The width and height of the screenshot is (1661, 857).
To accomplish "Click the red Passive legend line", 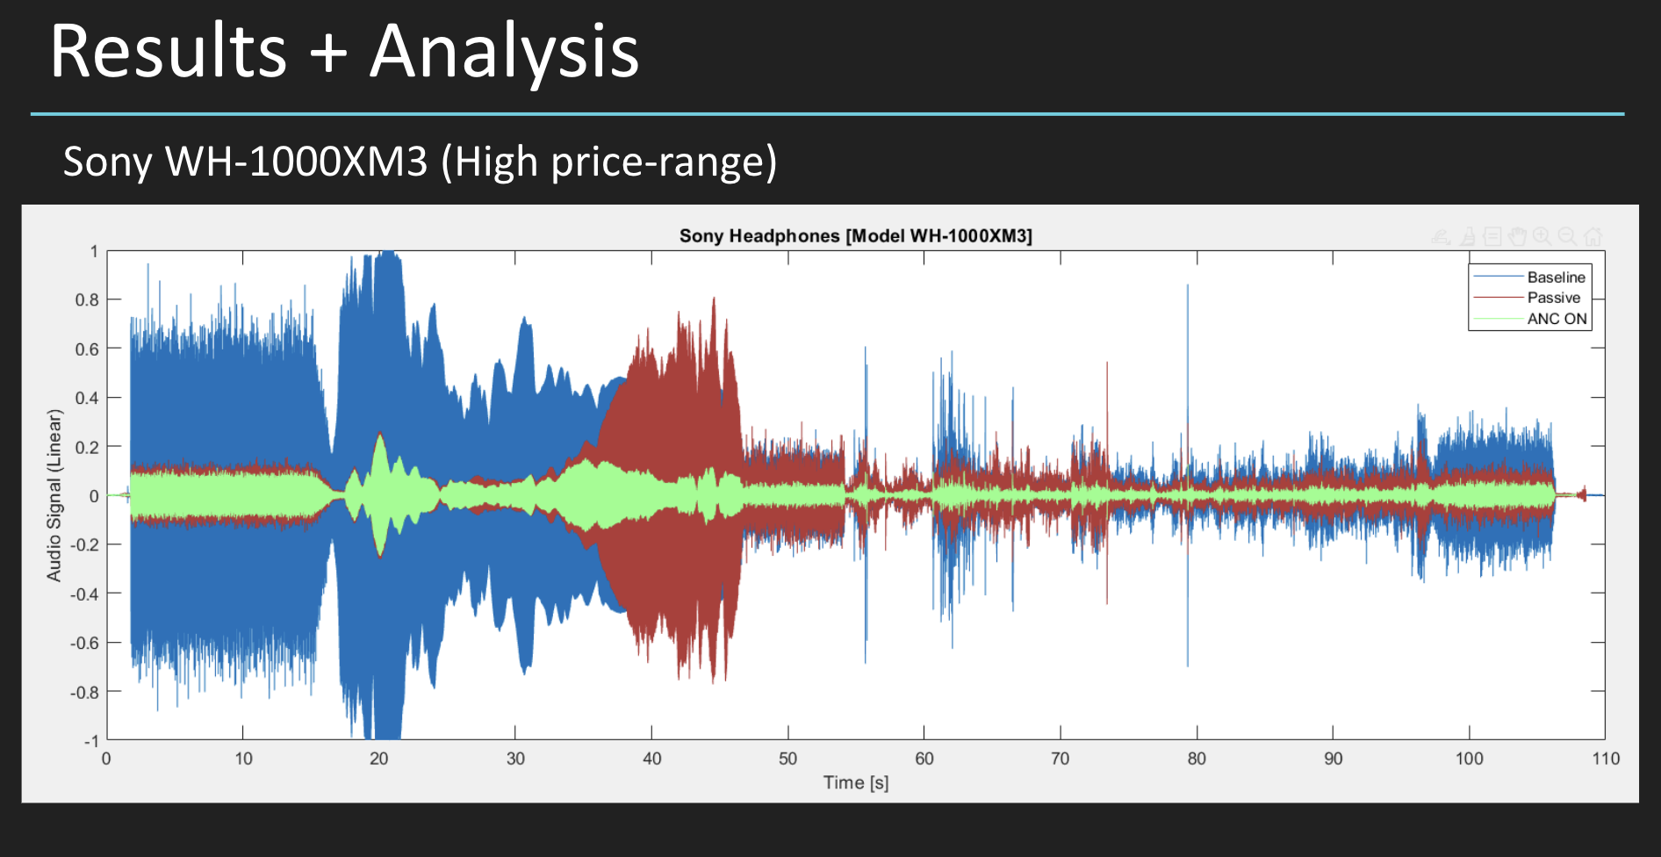I will coord(1498,298).
